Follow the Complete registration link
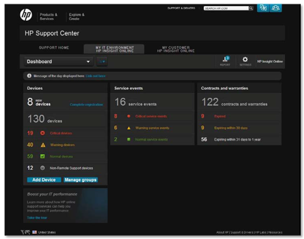 86,105
